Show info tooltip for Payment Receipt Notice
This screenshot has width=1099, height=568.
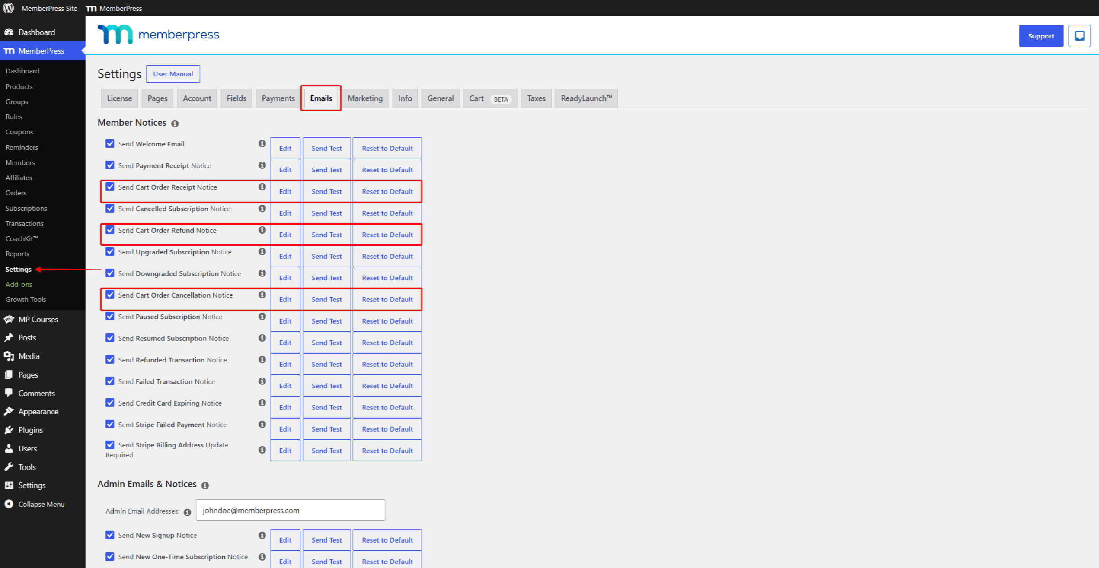click(262, 165)
